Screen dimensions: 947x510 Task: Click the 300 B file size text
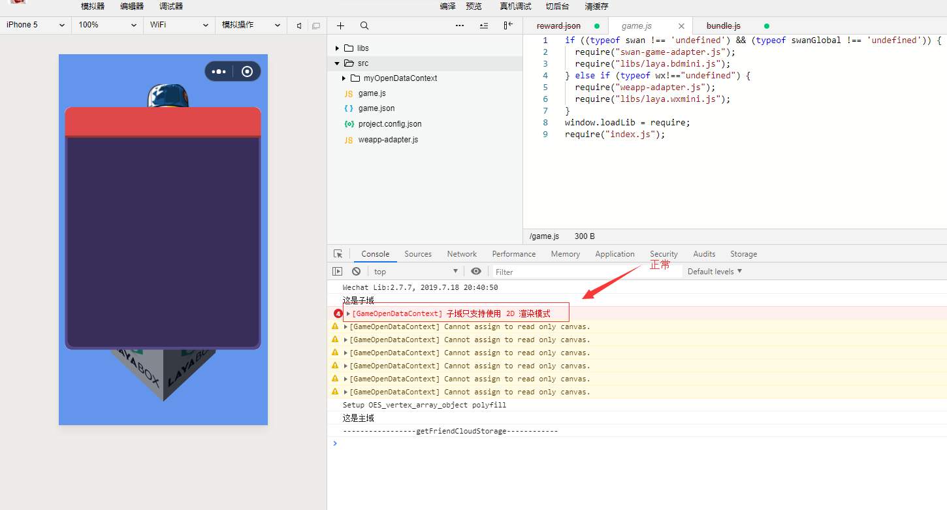(x=585, y=236)
